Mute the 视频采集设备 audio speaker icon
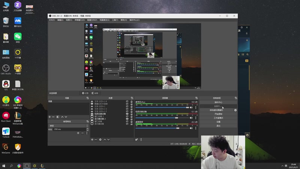300x169 pixels. tap(191, 118)
